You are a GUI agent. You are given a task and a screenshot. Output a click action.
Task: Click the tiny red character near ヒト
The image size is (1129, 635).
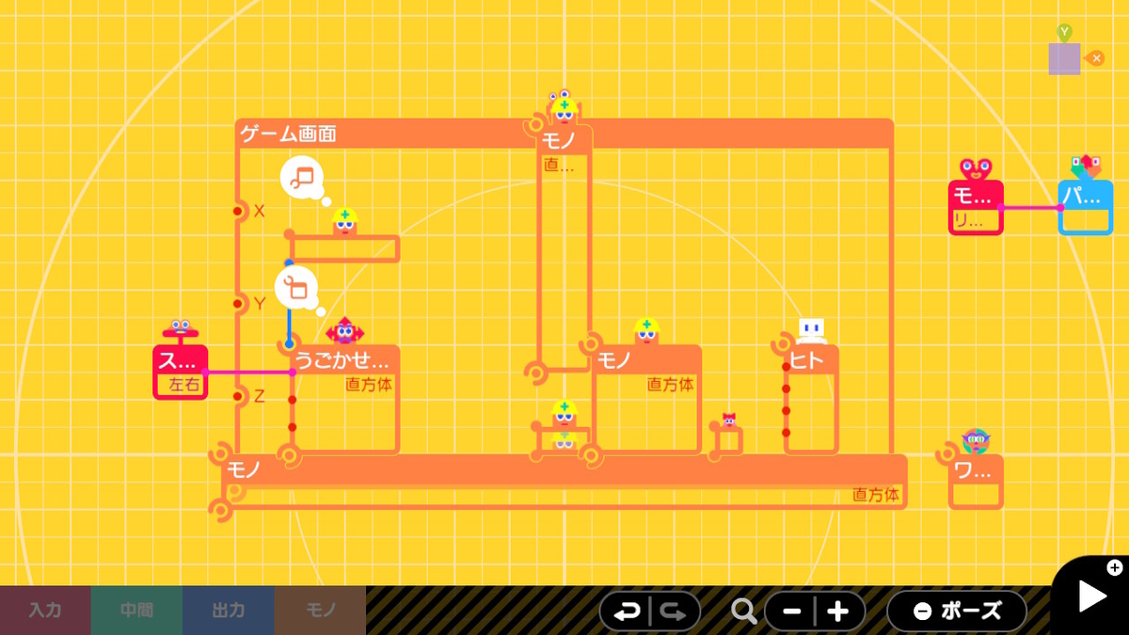coord(729,420)
